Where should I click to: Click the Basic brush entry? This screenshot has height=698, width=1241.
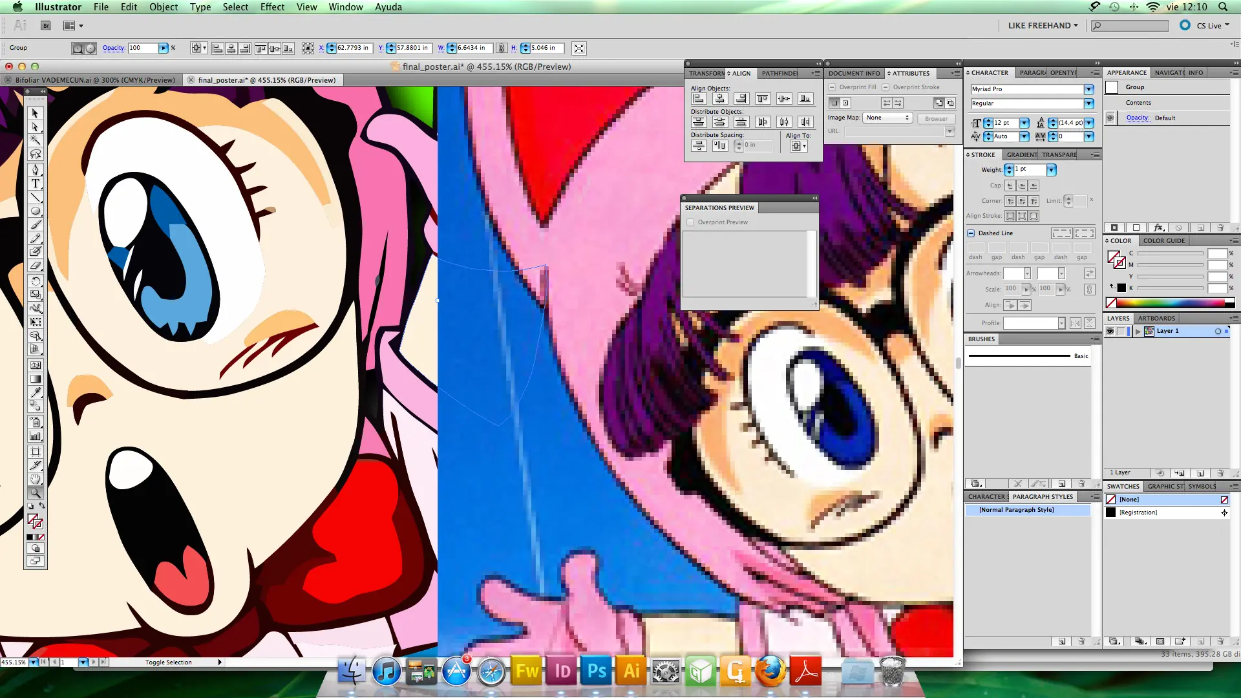pos(1028,356)
